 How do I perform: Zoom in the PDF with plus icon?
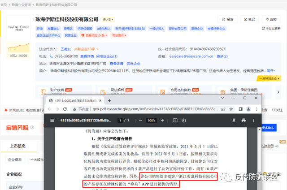[162, 121]
